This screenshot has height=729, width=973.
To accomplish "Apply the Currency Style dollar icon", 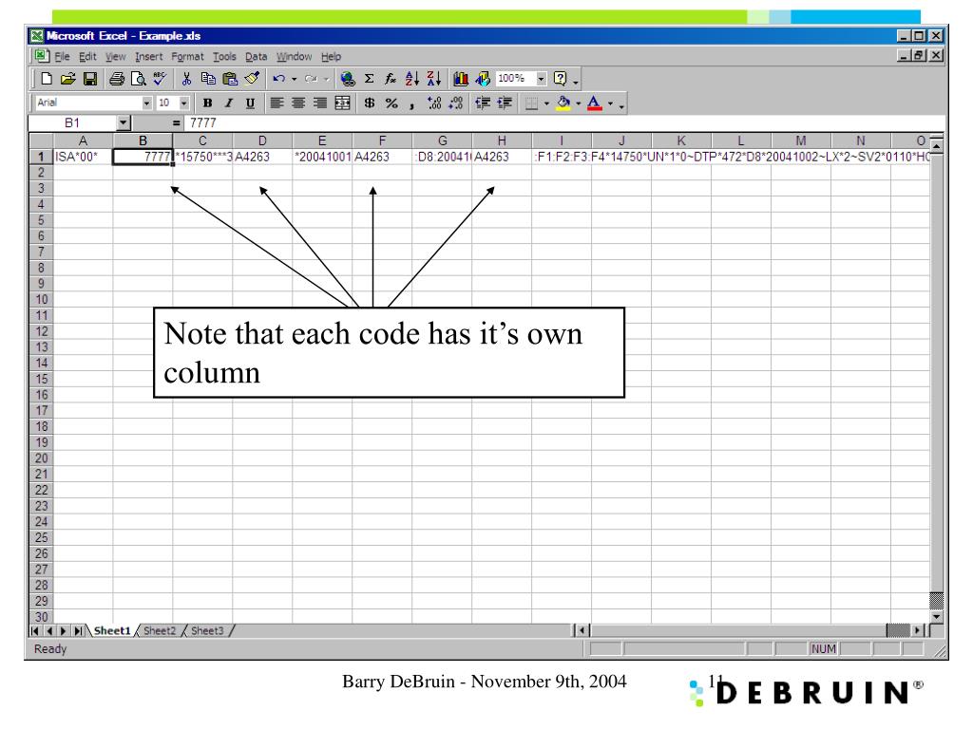I will pyautogui.click(x=370, y=103).
